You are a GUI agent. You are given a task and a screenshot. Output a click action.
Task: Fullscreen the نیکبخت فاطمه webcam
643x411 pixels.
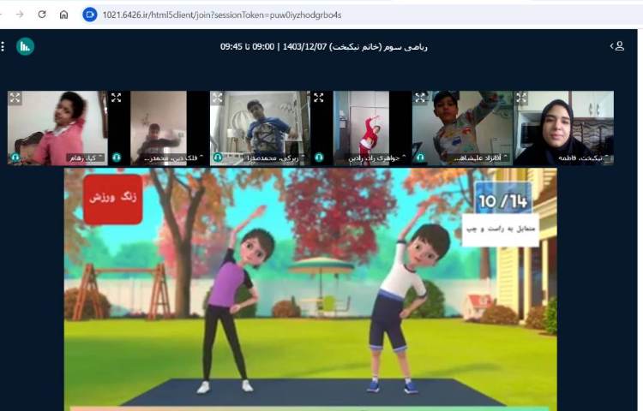pyautogui.click(x=521, y=98)
